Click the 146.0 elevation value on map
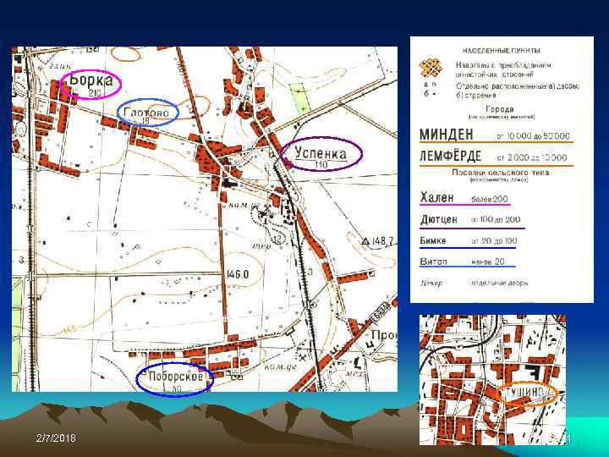 (238, 274)
